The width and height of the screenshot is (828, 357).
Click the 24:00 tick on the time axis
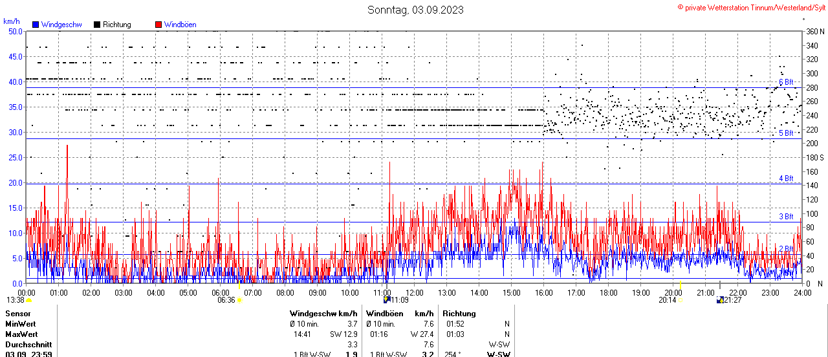point(803,292)
